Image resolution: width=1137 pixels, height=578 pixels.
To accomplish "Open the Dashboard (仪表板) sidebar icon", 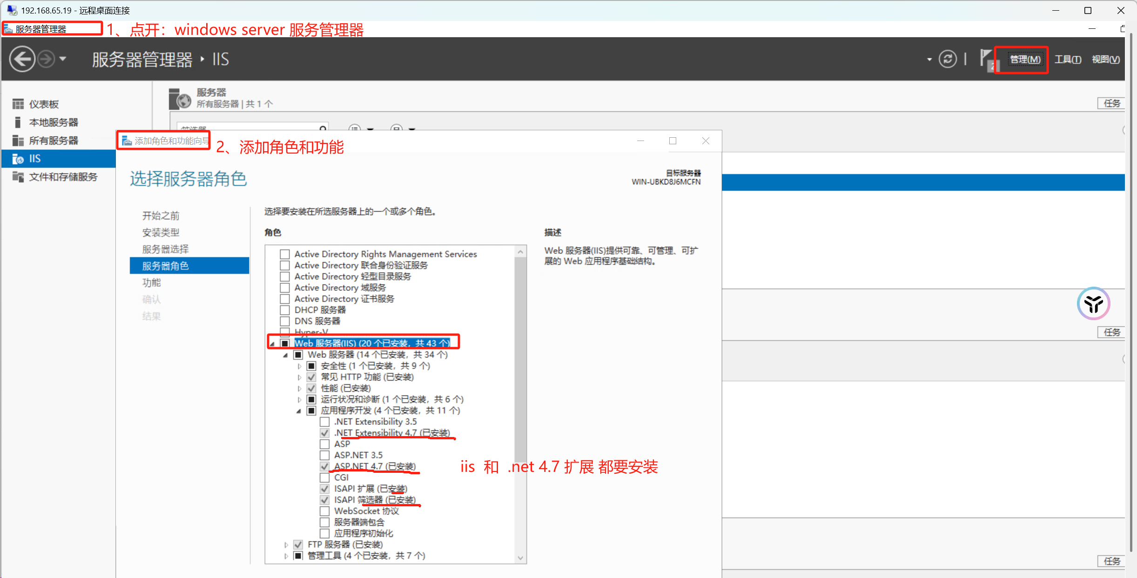I will click(x=18, y=104).
